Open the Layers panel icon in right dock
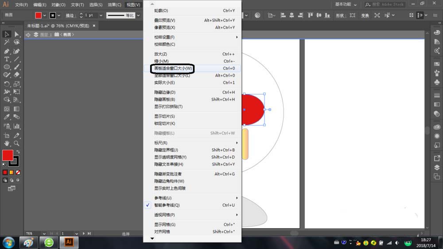Screen dimensions: 443x249 (437, 167)
